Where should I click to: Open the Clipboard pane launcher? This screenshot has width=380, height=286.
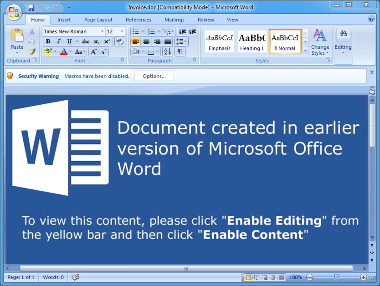point(36,60)
